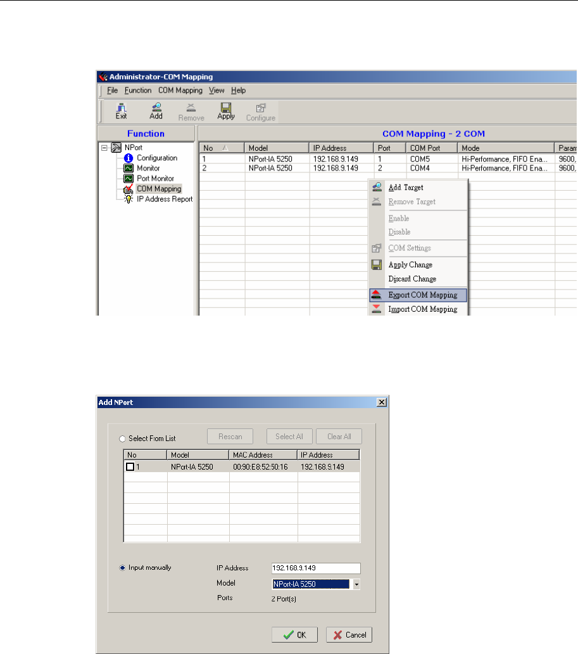Select Monitor in the function tree
This screenshot has height=654, width=578.
click(148, 168)
